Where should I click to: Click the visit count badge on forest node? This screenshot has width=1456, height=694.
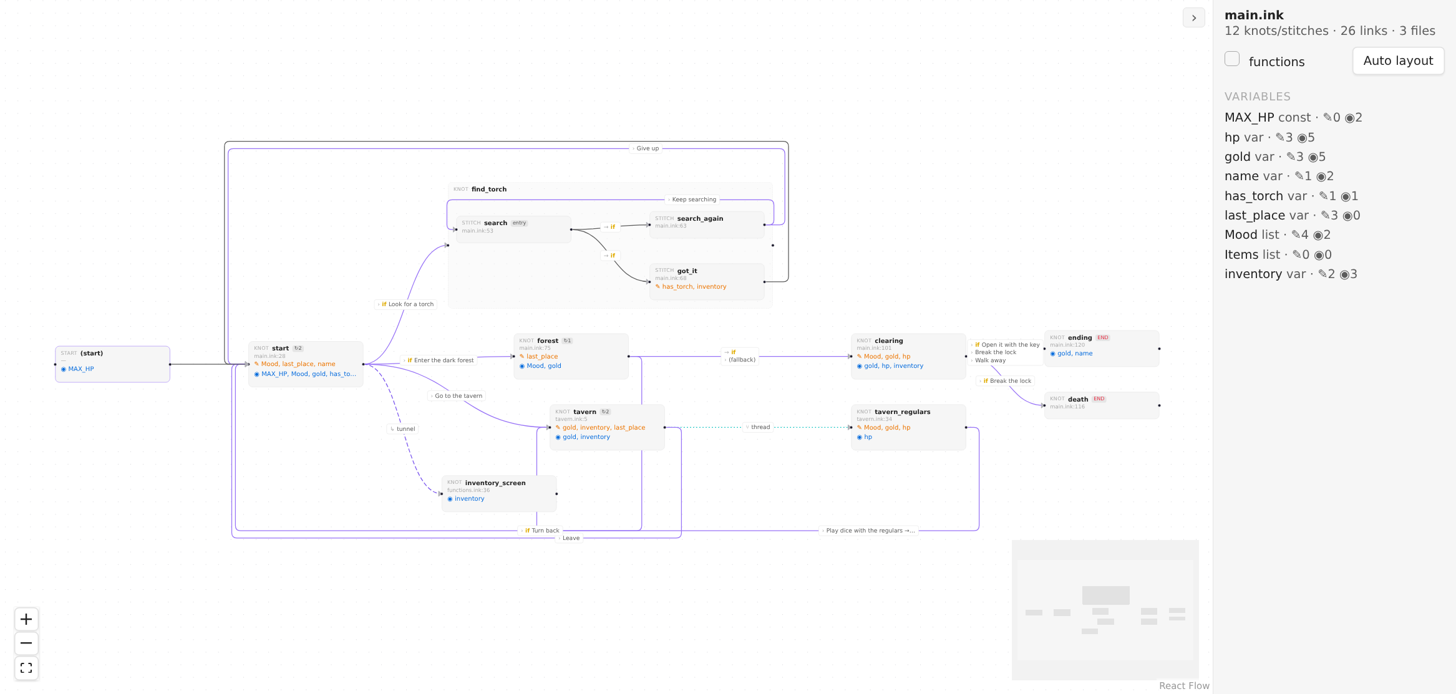[567, 341]
